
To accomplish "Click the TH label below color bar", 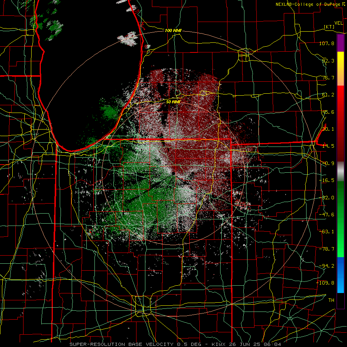I will (x=331, y=300).
